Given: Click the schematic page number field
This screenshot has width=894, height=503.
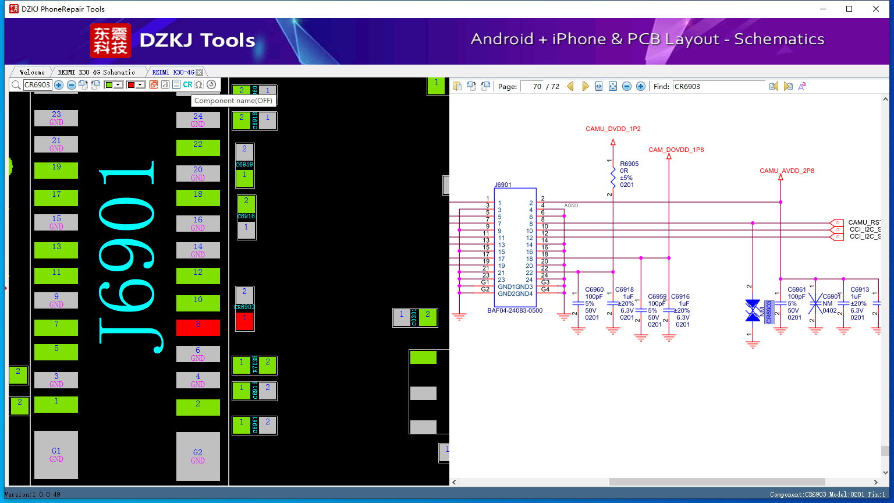Looking at the screenshot, I should click(x=531, y=86).
